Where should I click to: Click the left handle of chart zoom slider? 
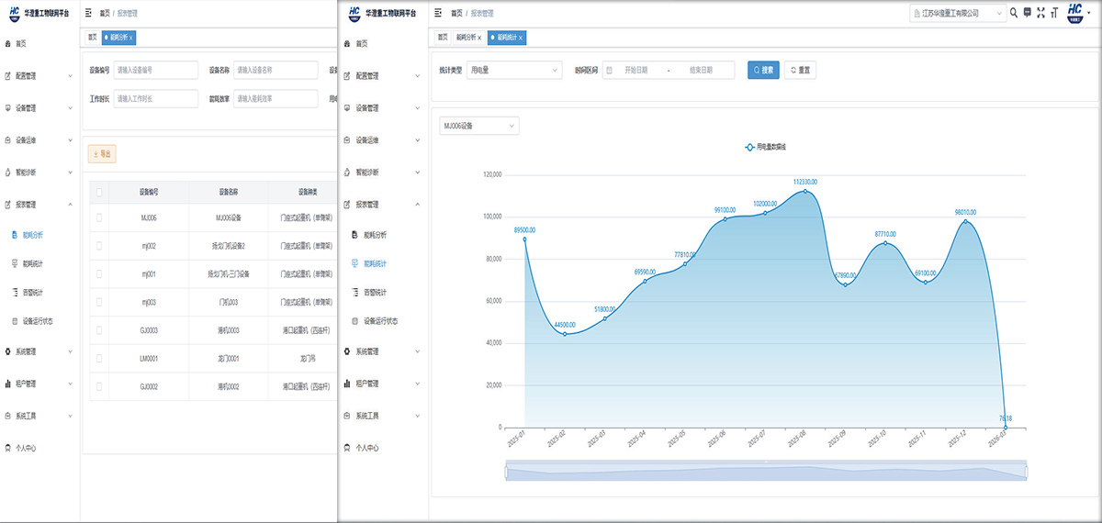(506, 471)
